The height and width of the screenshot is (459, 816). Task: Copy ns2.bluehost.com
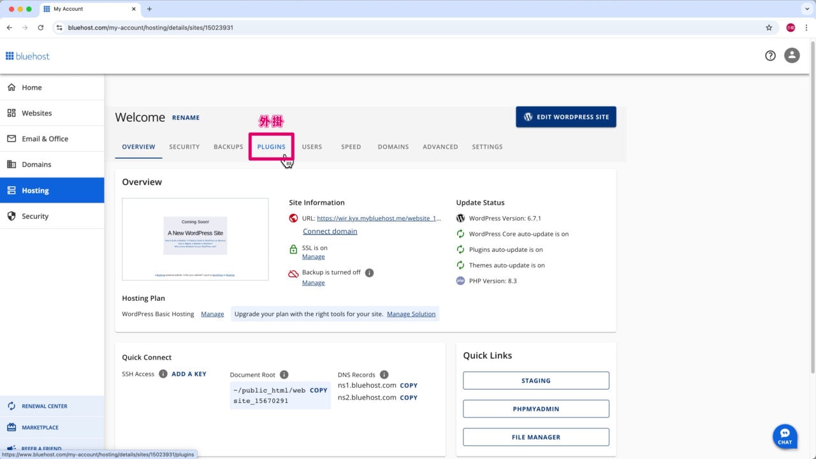click(x=409, y=398)
